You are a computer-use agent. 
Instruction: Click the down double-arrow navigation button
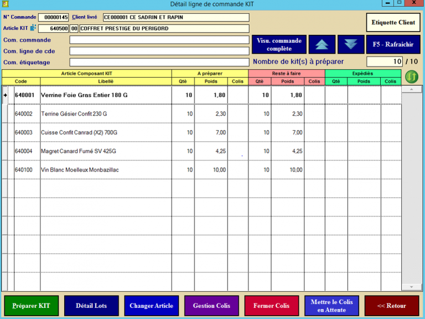351,44
